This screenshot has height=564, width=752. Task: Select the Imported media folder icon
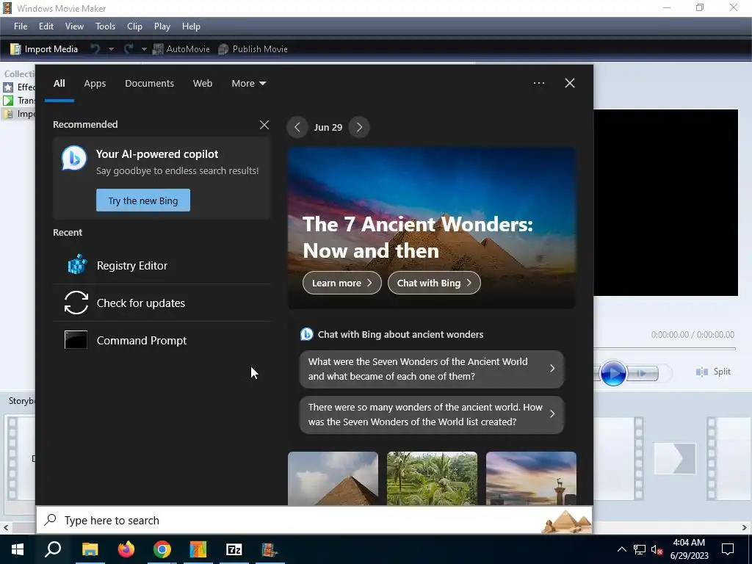(x=8, y=114)
